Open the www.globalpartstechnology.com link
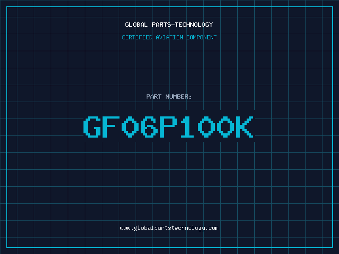The height and width of the screenshot is (254, 339). [x=169, y=228]
